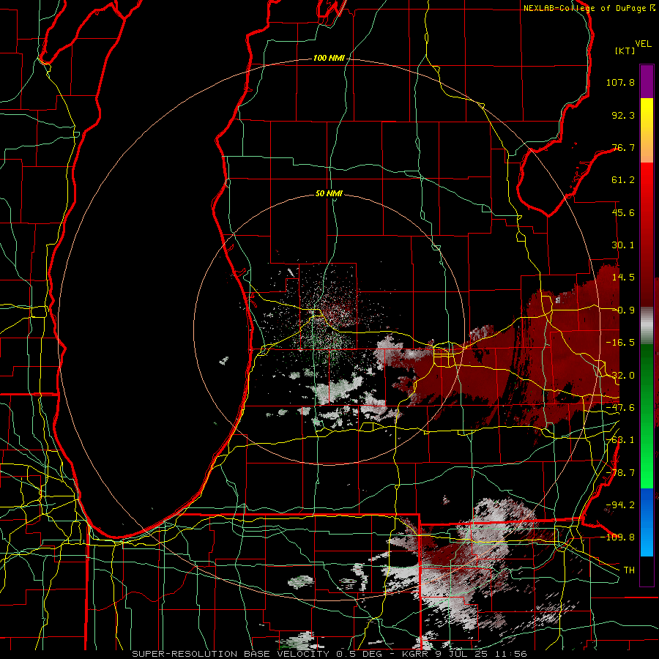Click the gray-white near-zero color bar segment
The image size is (659, 659).
click(x=647, y=326)
